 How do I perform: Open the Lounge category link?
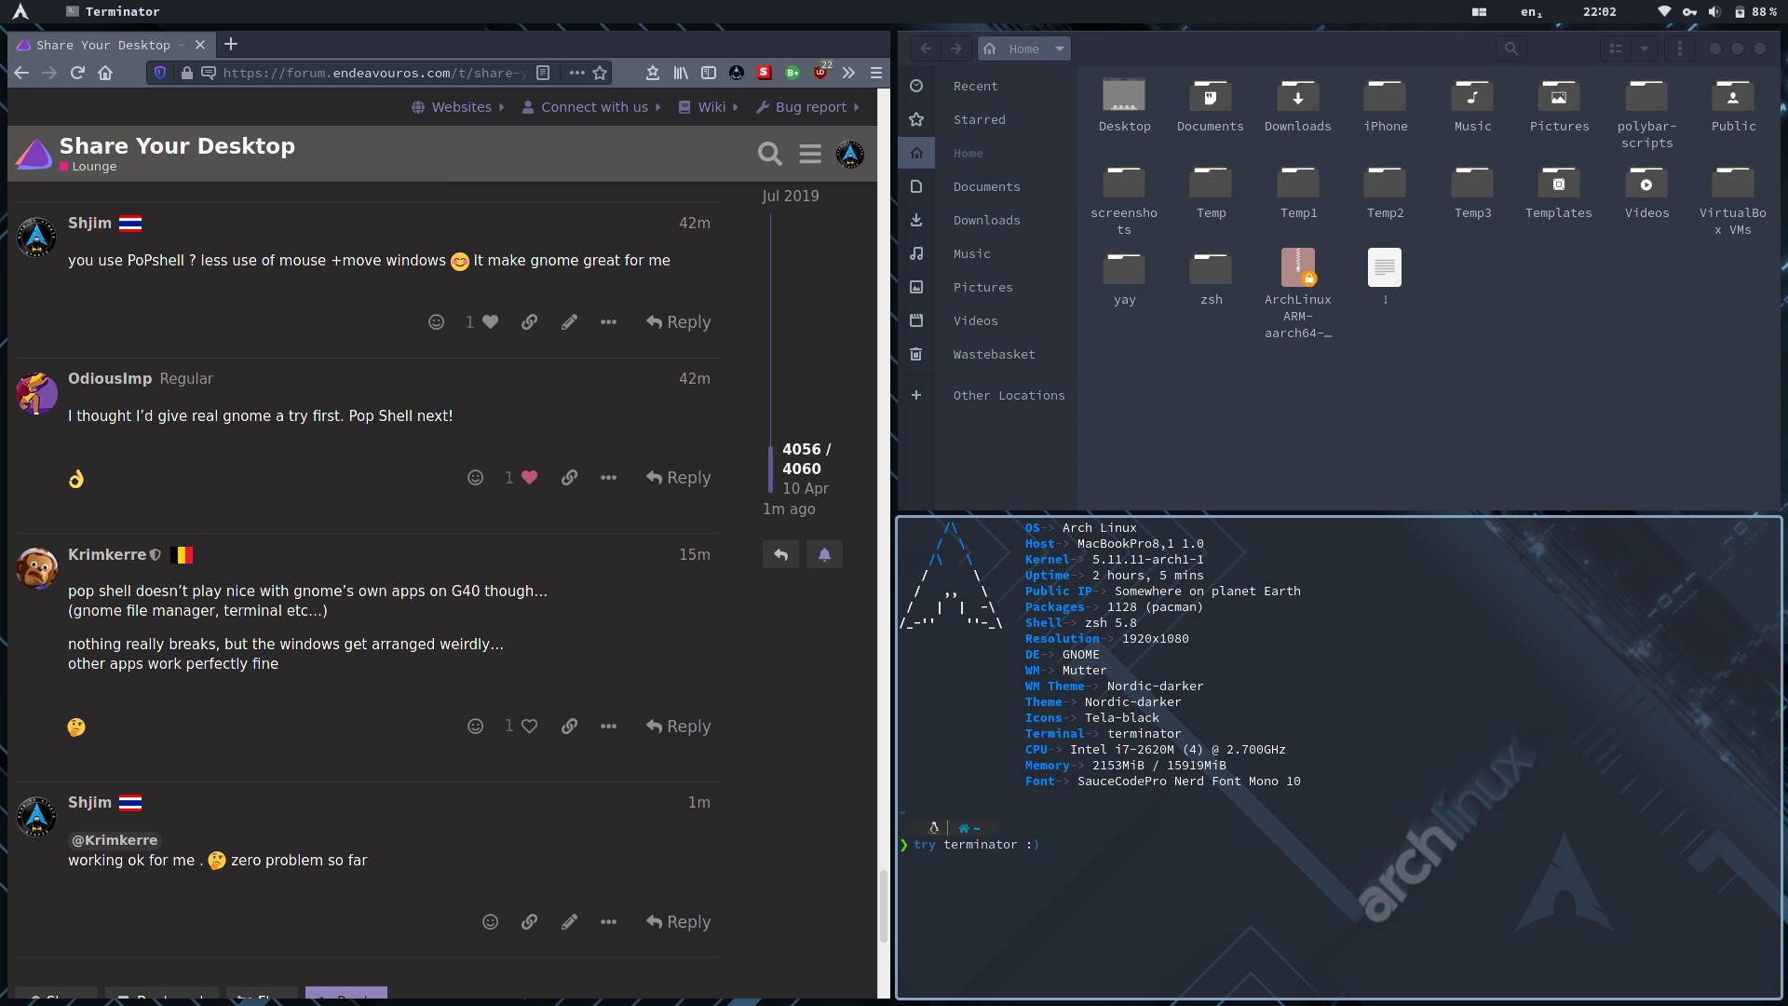88,167
